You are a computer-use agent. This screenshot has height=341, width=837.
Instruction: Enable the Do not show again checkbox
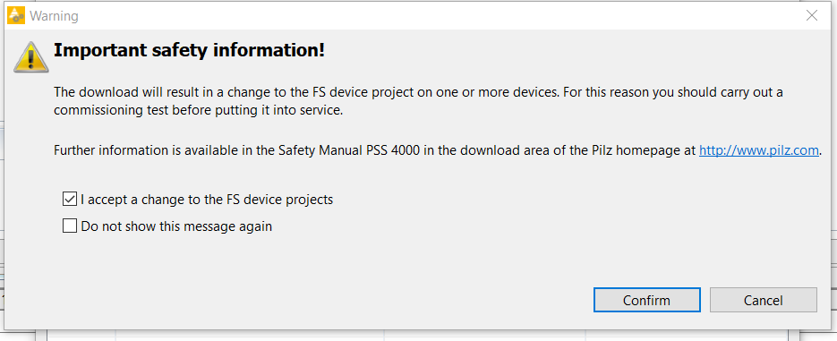(x=70, y=226)
